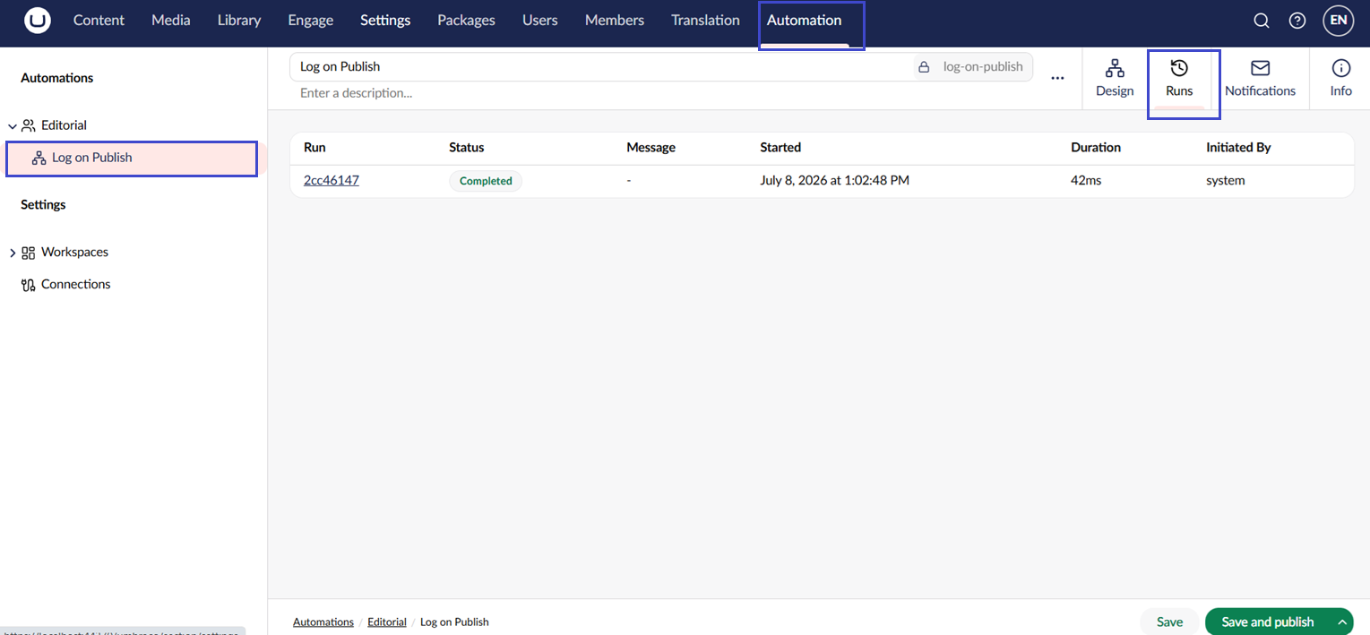Image resolution: width=1370 pixels, height=635 pixels.
Task: Open the search magnifier icon
Action: click(1262, 21)
